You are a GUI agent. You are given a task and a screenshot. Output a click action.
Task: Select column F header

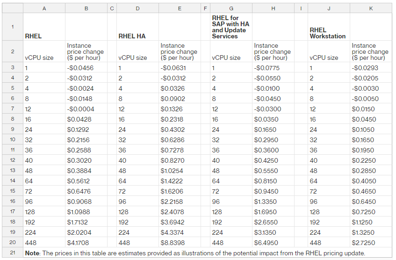pyautogui.click(x=205, y=8)
